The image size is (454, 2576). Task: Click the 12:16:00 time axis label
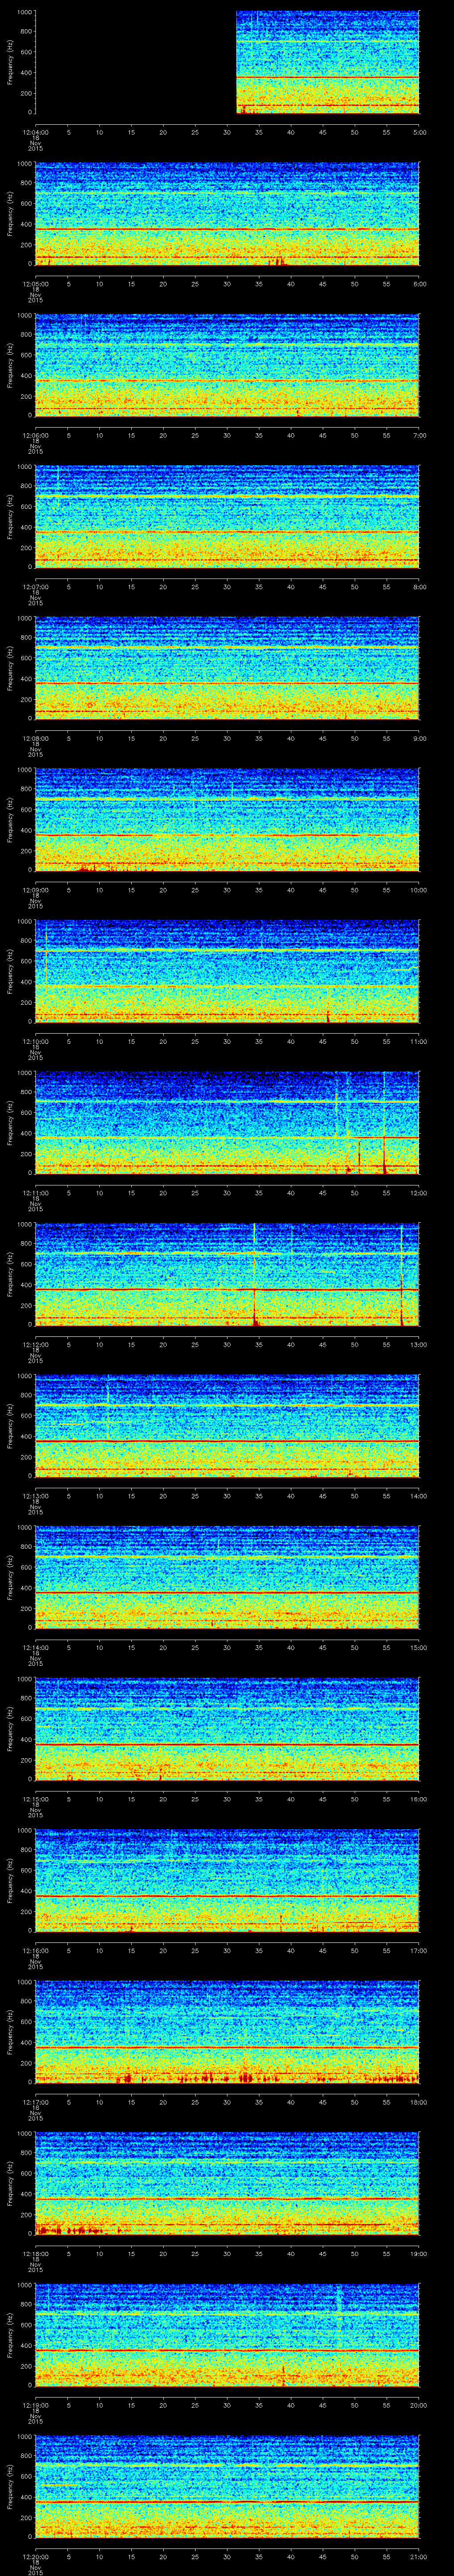(35, 1950)
